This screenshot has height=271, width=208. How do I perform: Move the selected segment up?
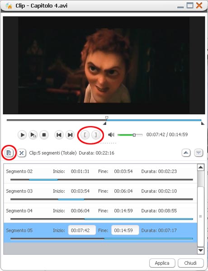[x=186, y=153]
